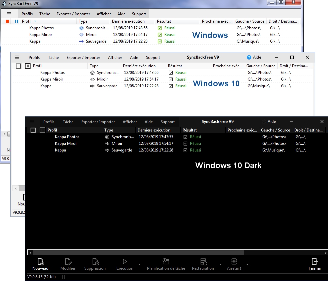
Task: Click the Fermer exit icon
Action: coord(315,261)
